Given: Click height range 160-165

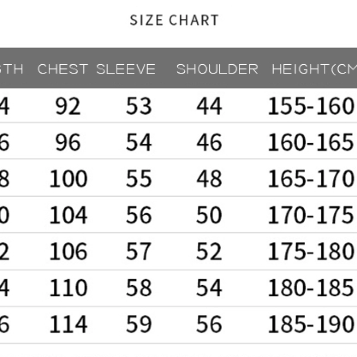Looking at the screenshot, I should click(311, 142).
